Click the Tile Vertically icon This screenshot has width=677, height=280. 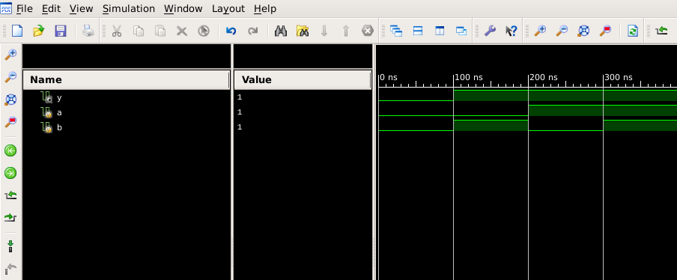point(440,31)
